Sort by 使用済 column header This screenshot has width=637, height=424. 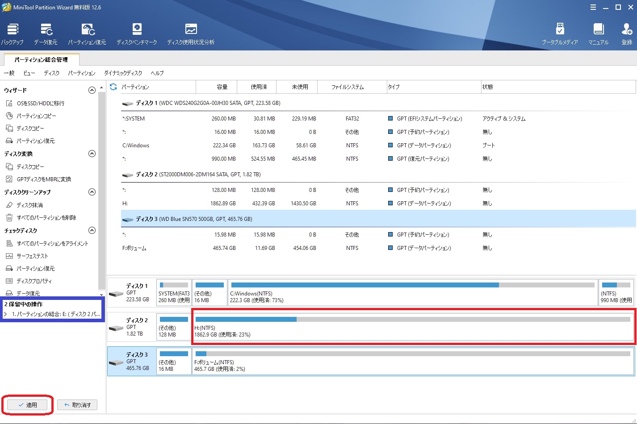[257, 87]
